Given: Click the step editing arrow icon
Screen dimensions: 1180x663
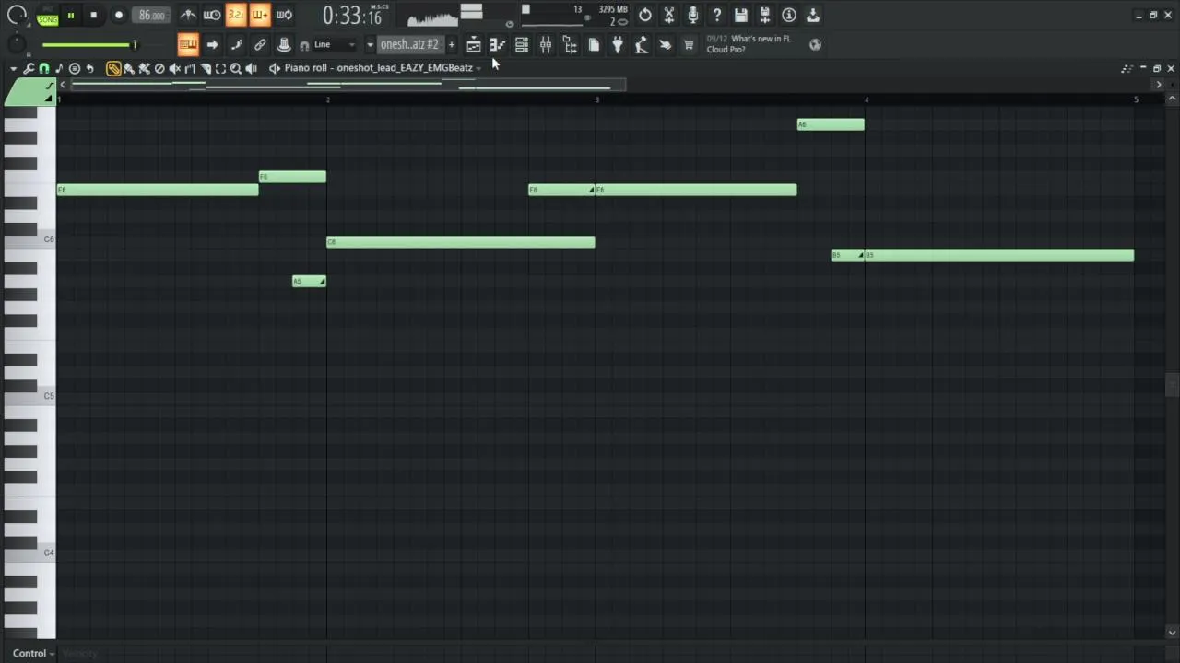Looking at the screenshot, I should pos(212,44).
